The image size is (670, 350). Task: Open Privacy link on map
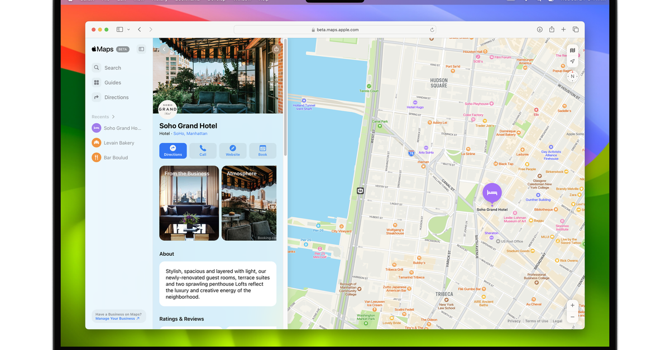514,321
